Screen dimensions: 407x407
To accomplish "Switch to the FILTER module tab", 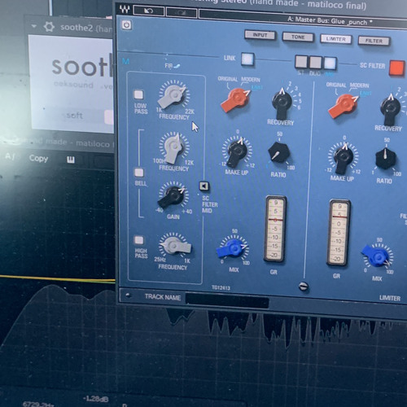I will (374, 41).
